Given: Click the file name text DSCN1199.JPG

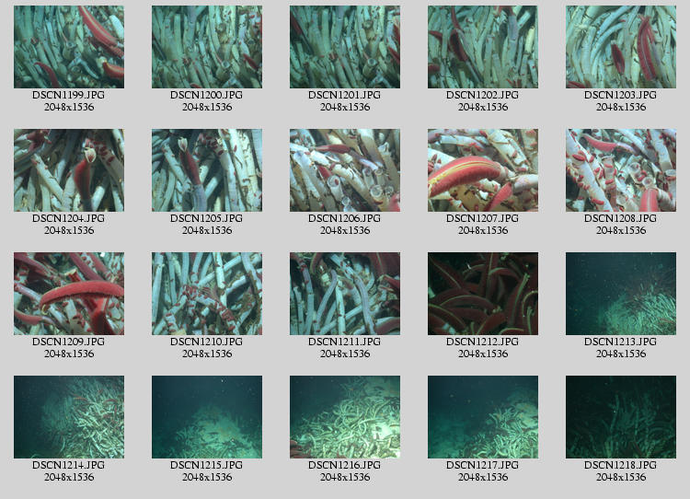Looking at the screenshot, I should click(x=69, y=95).
